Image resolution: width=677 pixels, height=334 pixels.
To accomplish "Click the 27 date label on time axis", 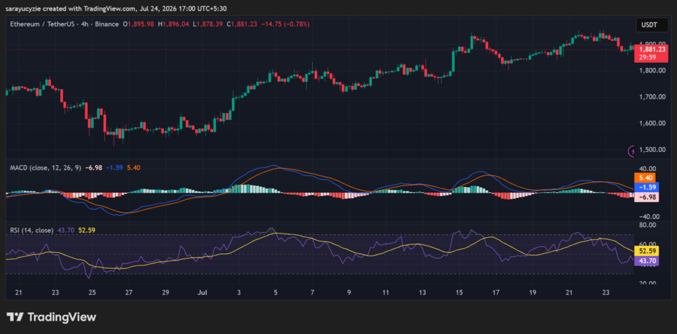I will click(128, 292).
